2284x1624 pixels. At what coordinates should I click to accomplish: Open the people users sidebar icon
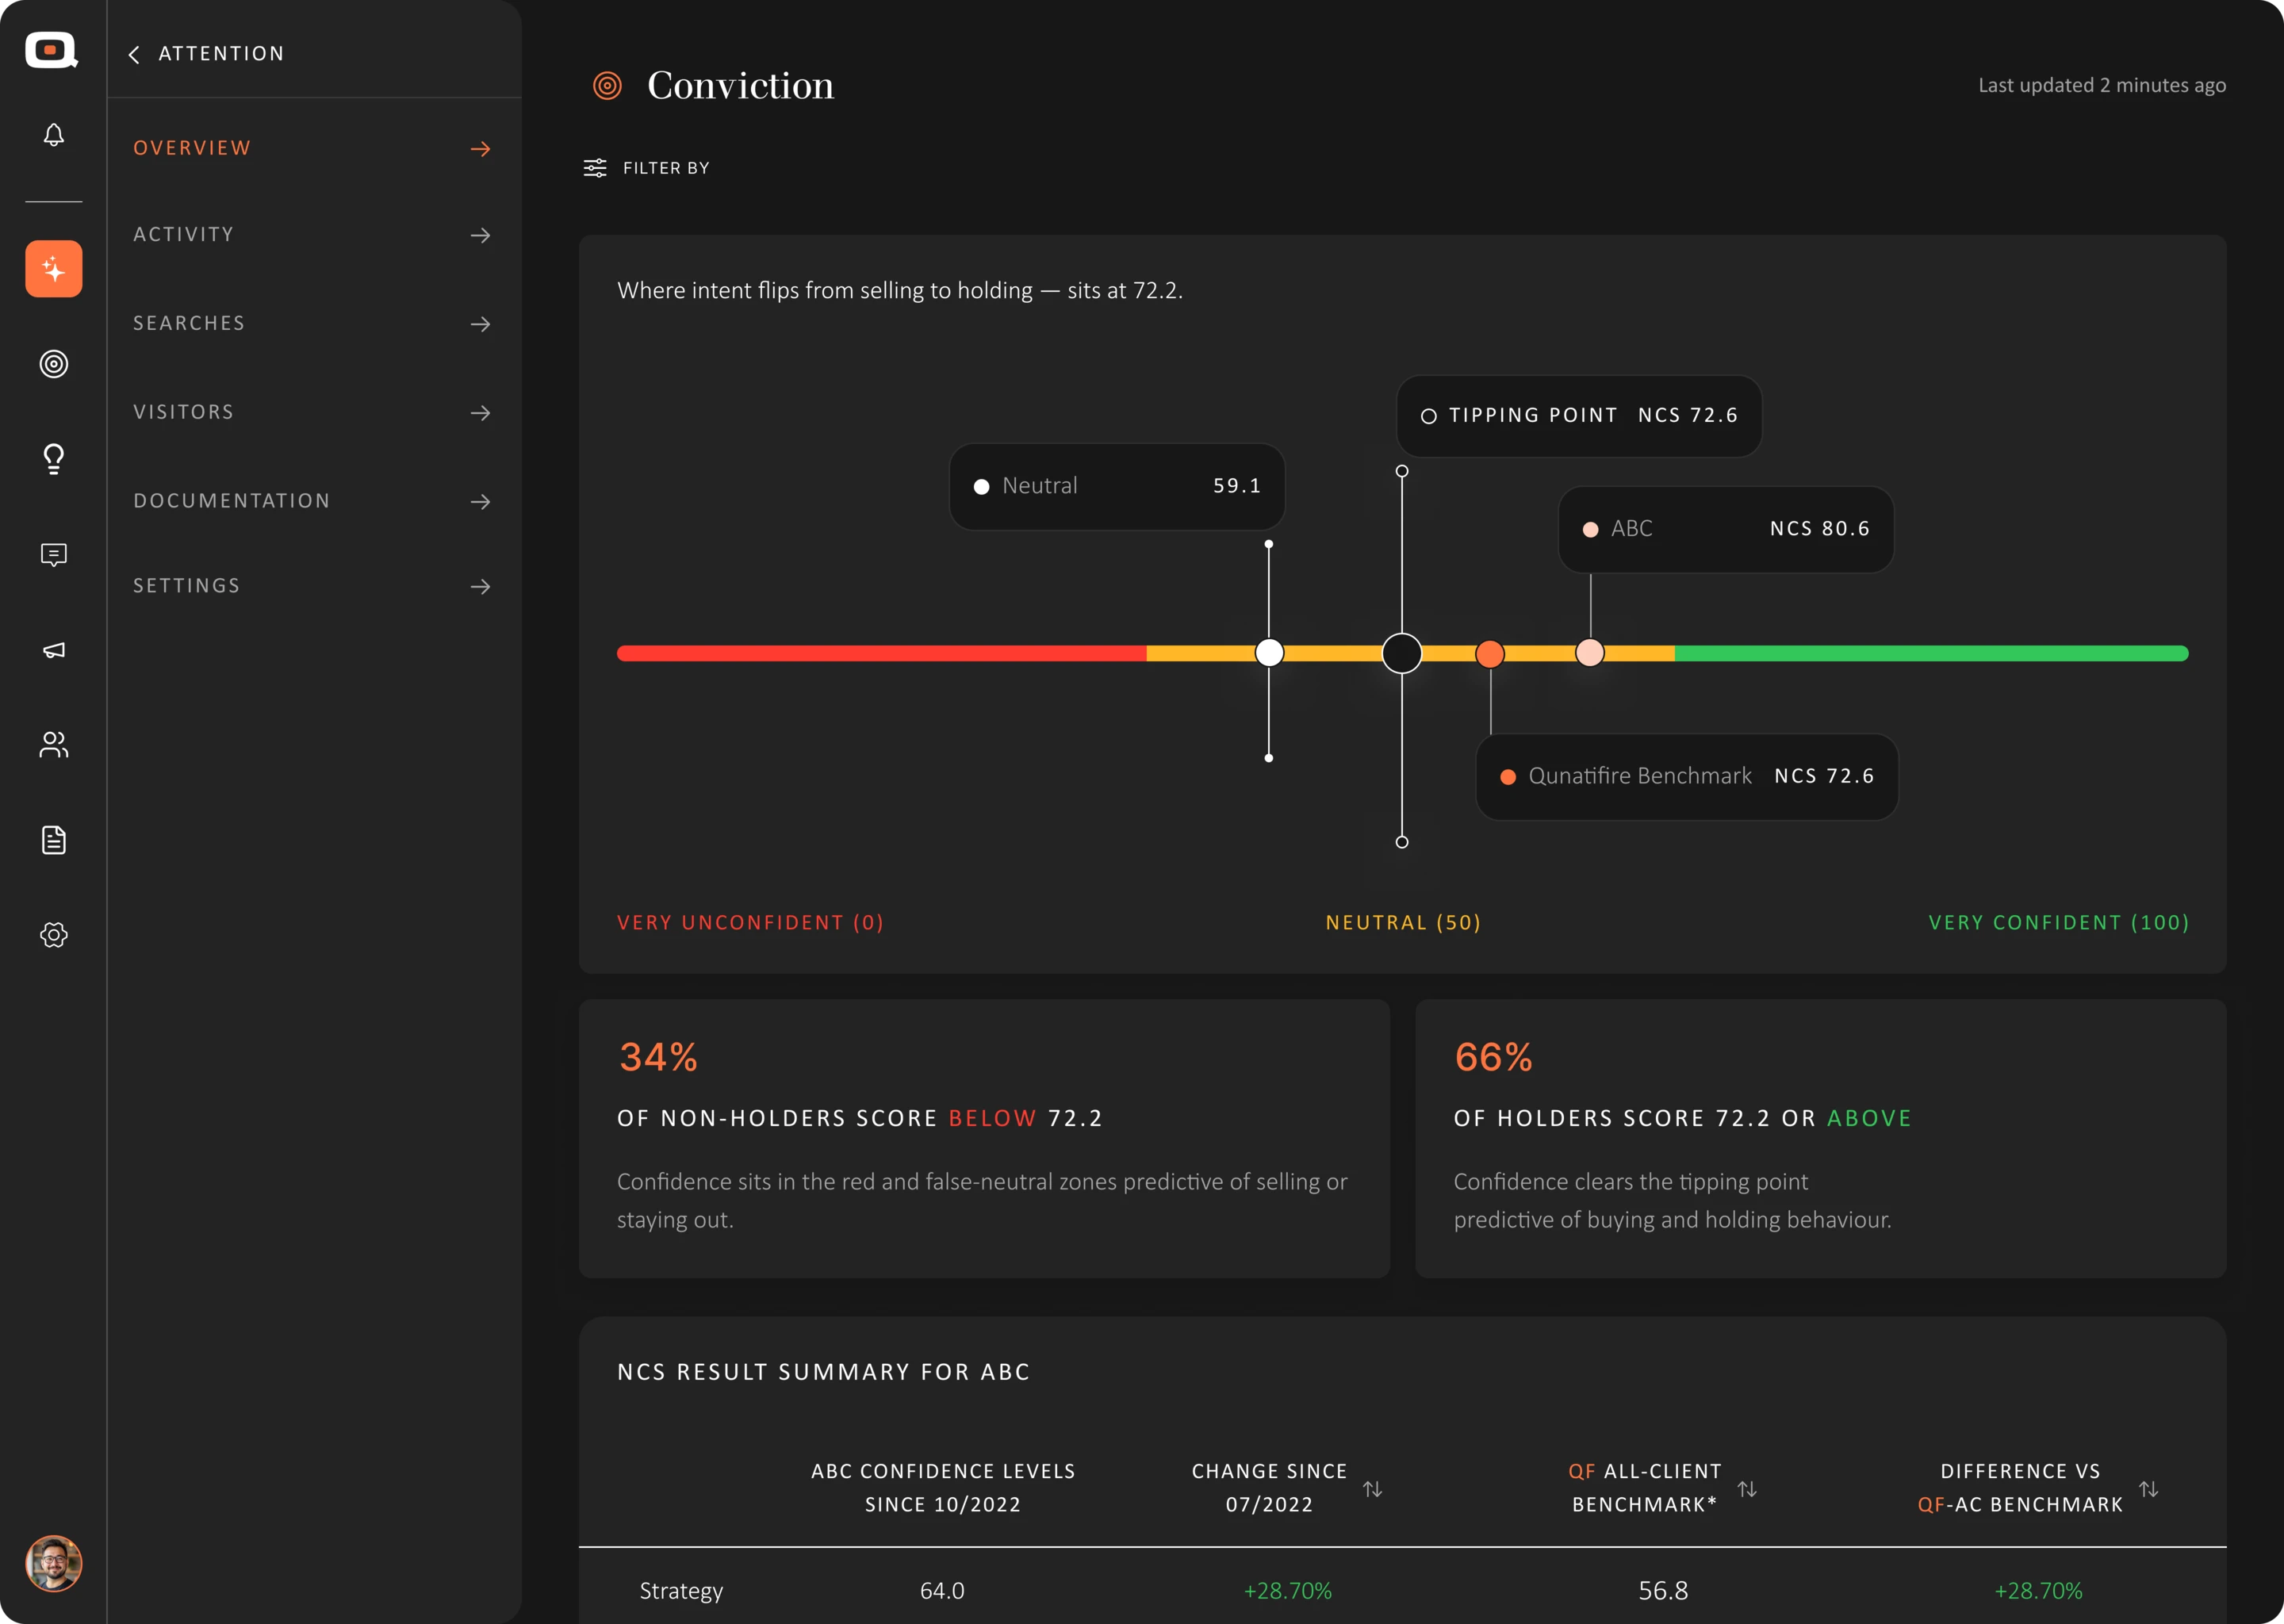[x=54, y=745]
